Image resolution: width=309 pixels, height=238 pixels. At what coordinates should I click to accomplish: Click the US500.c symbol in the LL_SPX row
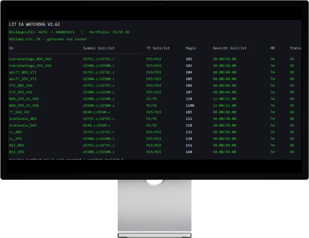[x=99, y=139]
